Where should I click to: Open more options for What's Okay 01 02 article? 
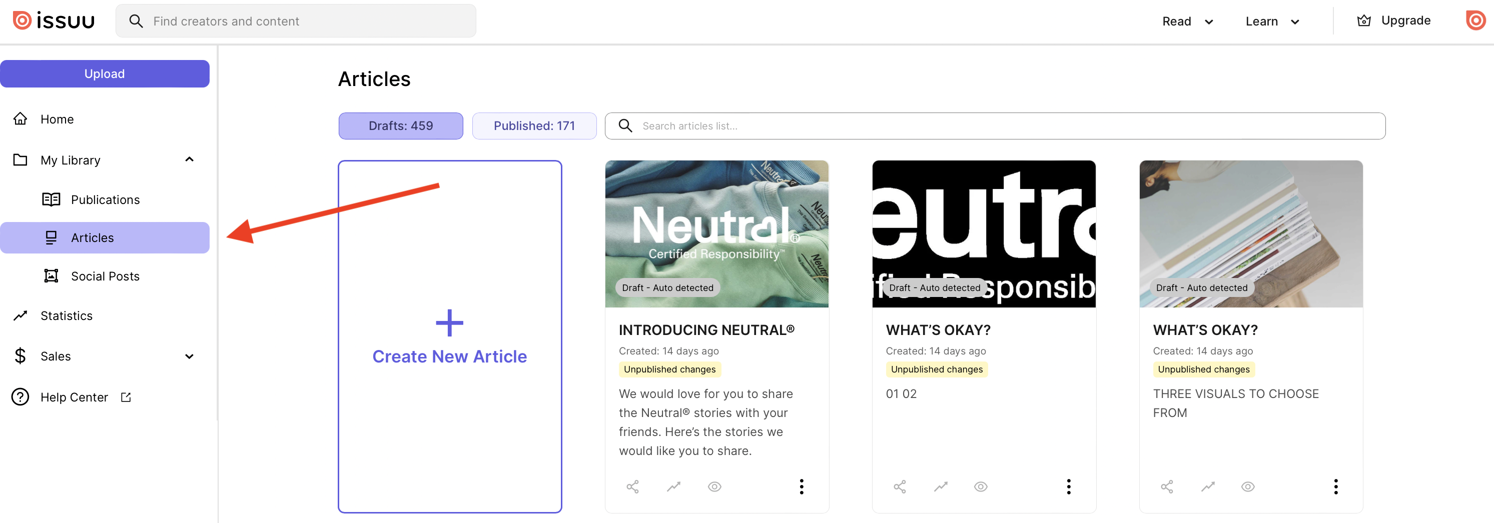1069,487
